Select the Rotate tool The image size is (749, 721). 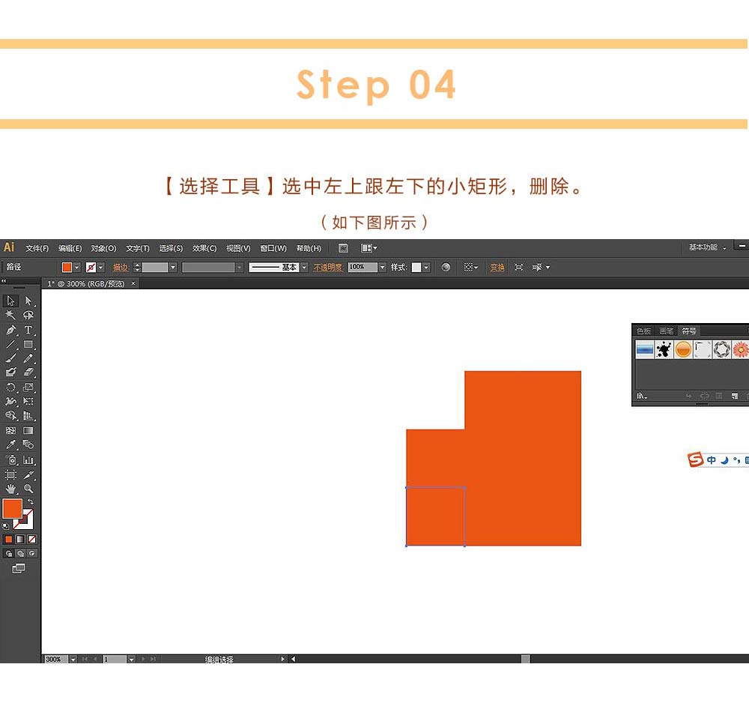[10, 387]
